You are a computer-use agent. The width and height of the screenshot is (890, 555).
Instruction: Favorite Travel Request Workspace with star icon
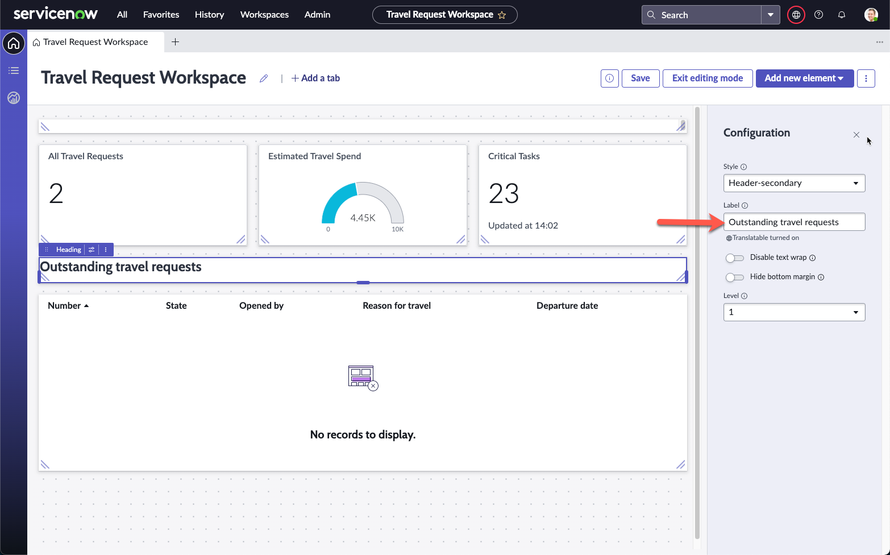click(x=502, y=15)
